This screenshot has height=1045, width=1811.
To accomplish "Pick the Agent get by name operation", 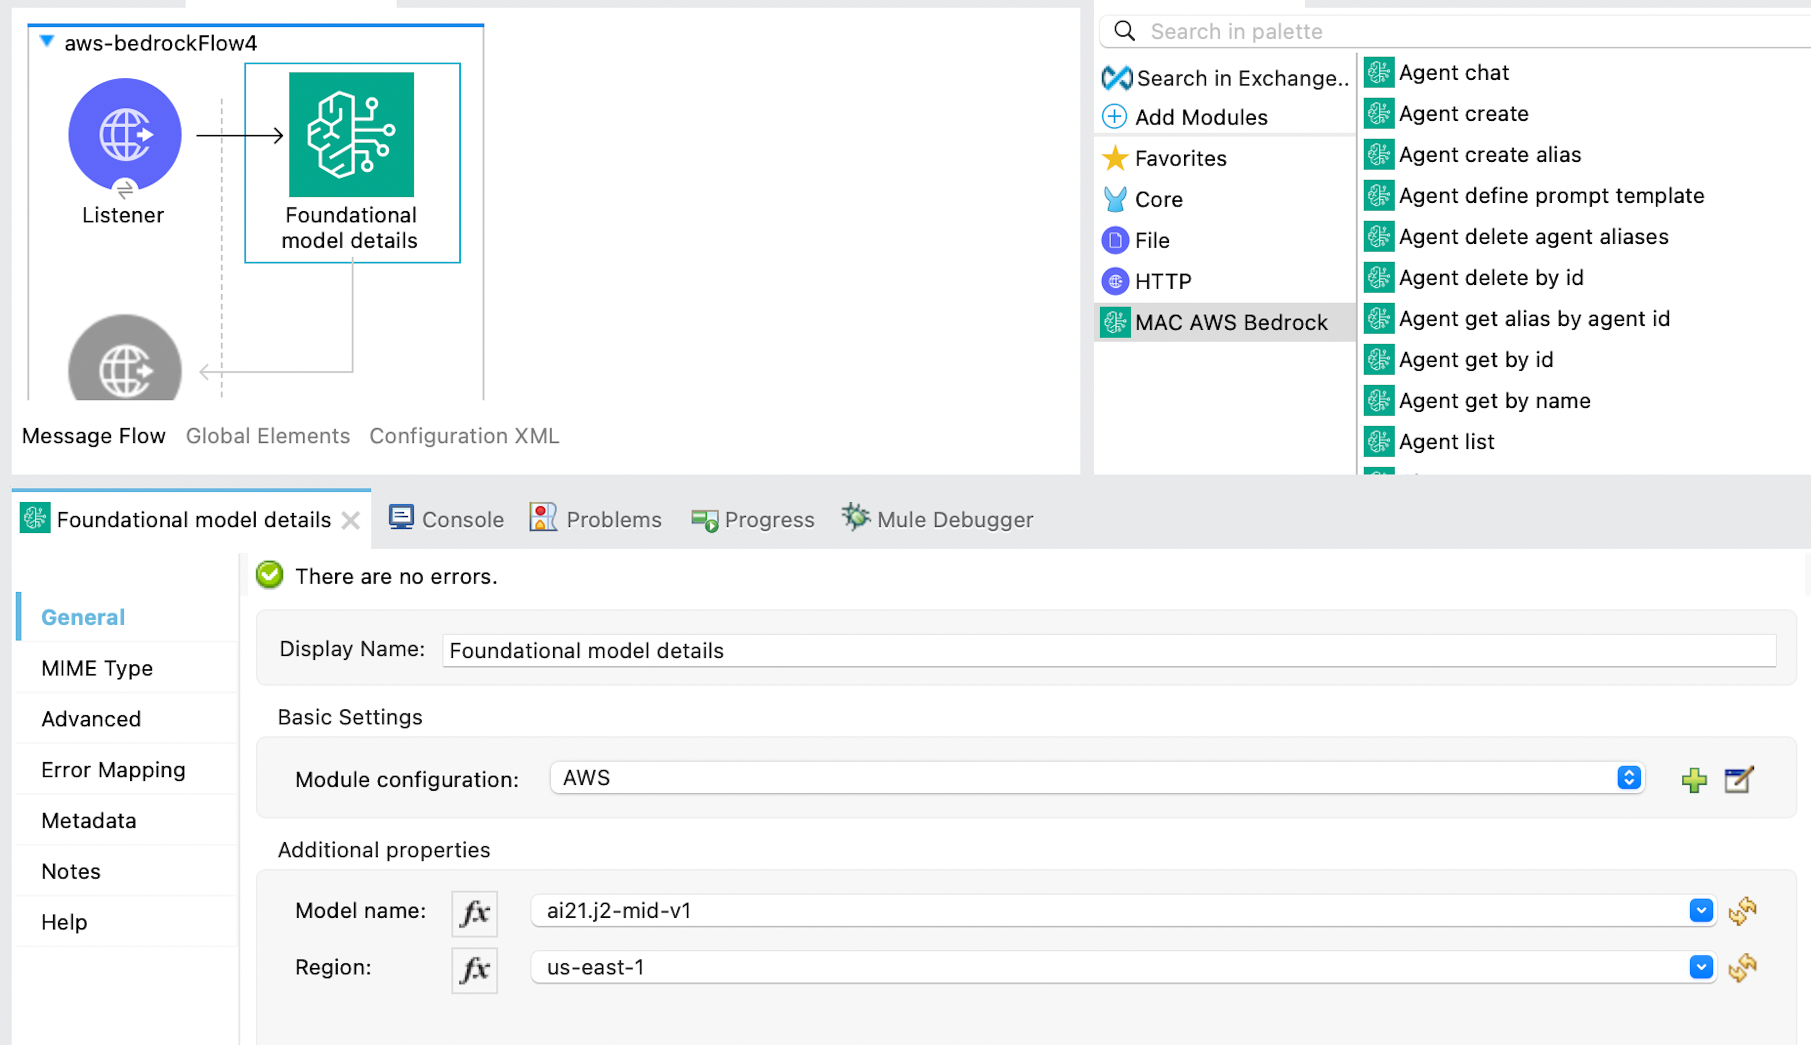I will tap(1477, 400).
